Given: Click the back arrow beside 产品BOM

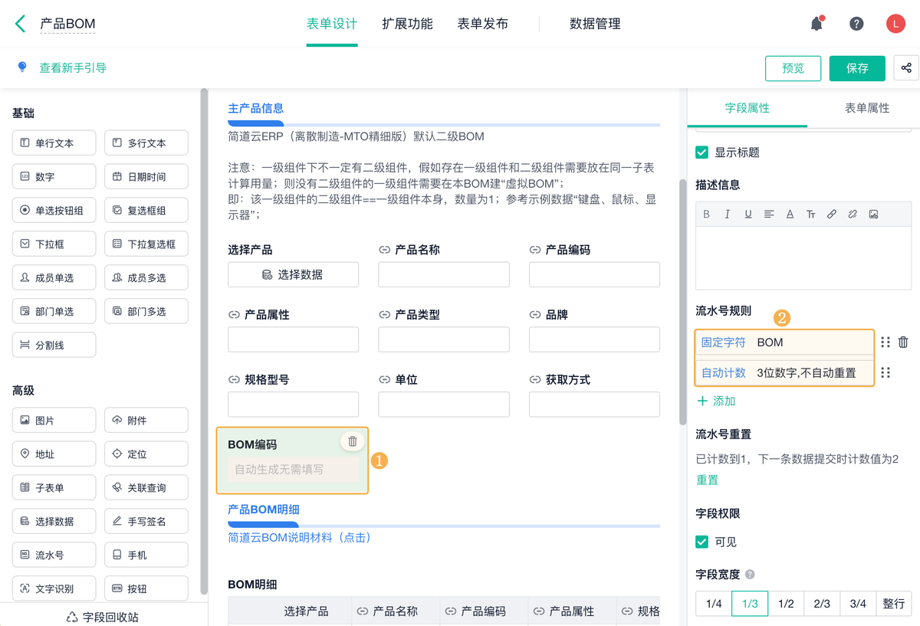Looking at the screenshot, I should 21,24.
